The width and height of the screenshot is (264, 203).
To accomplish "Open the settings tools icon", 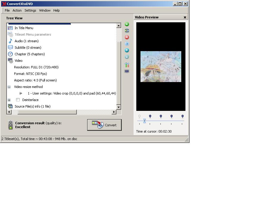I will (x=127, y=65).
